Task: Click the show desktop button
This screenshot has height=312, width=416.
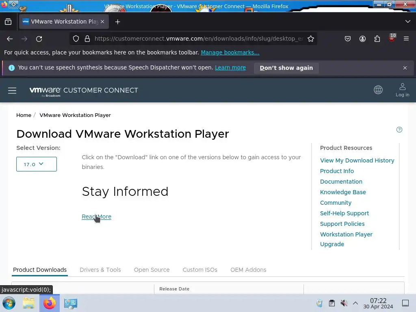Action: [405, 303]
